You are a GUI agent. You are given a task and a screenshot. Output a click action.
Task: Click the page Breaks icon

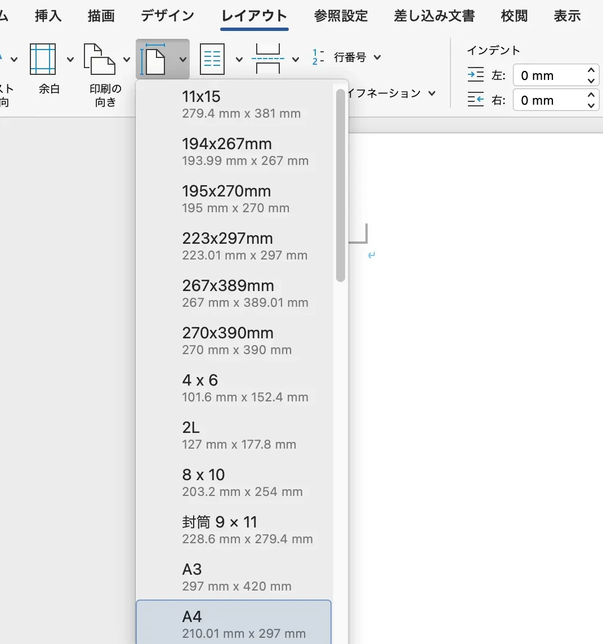pyautogui.click(x=268, y=59)
